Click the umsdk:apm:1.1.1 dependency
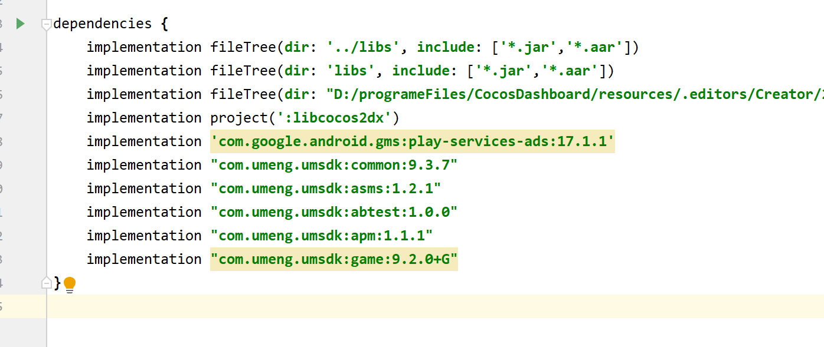This screenshot has width=824, height=347. coord(322,236)
